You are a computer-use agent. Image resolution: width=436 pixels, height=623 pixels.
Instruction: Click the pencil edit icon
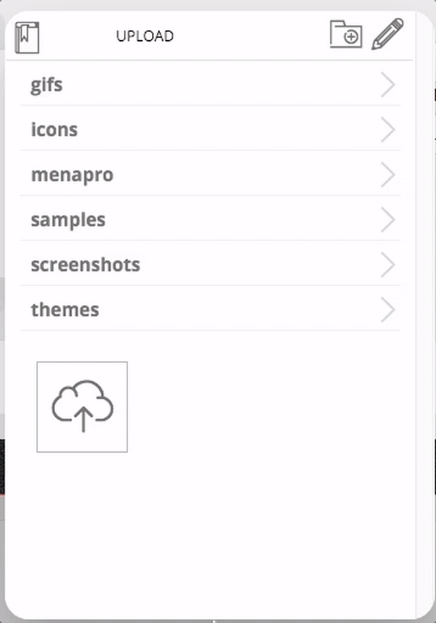pyautogui.click(x=387, y=34)
